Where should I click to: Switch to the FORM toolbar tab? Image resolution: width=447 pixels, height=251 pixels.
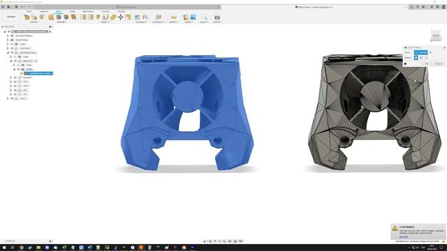[72, 12]
